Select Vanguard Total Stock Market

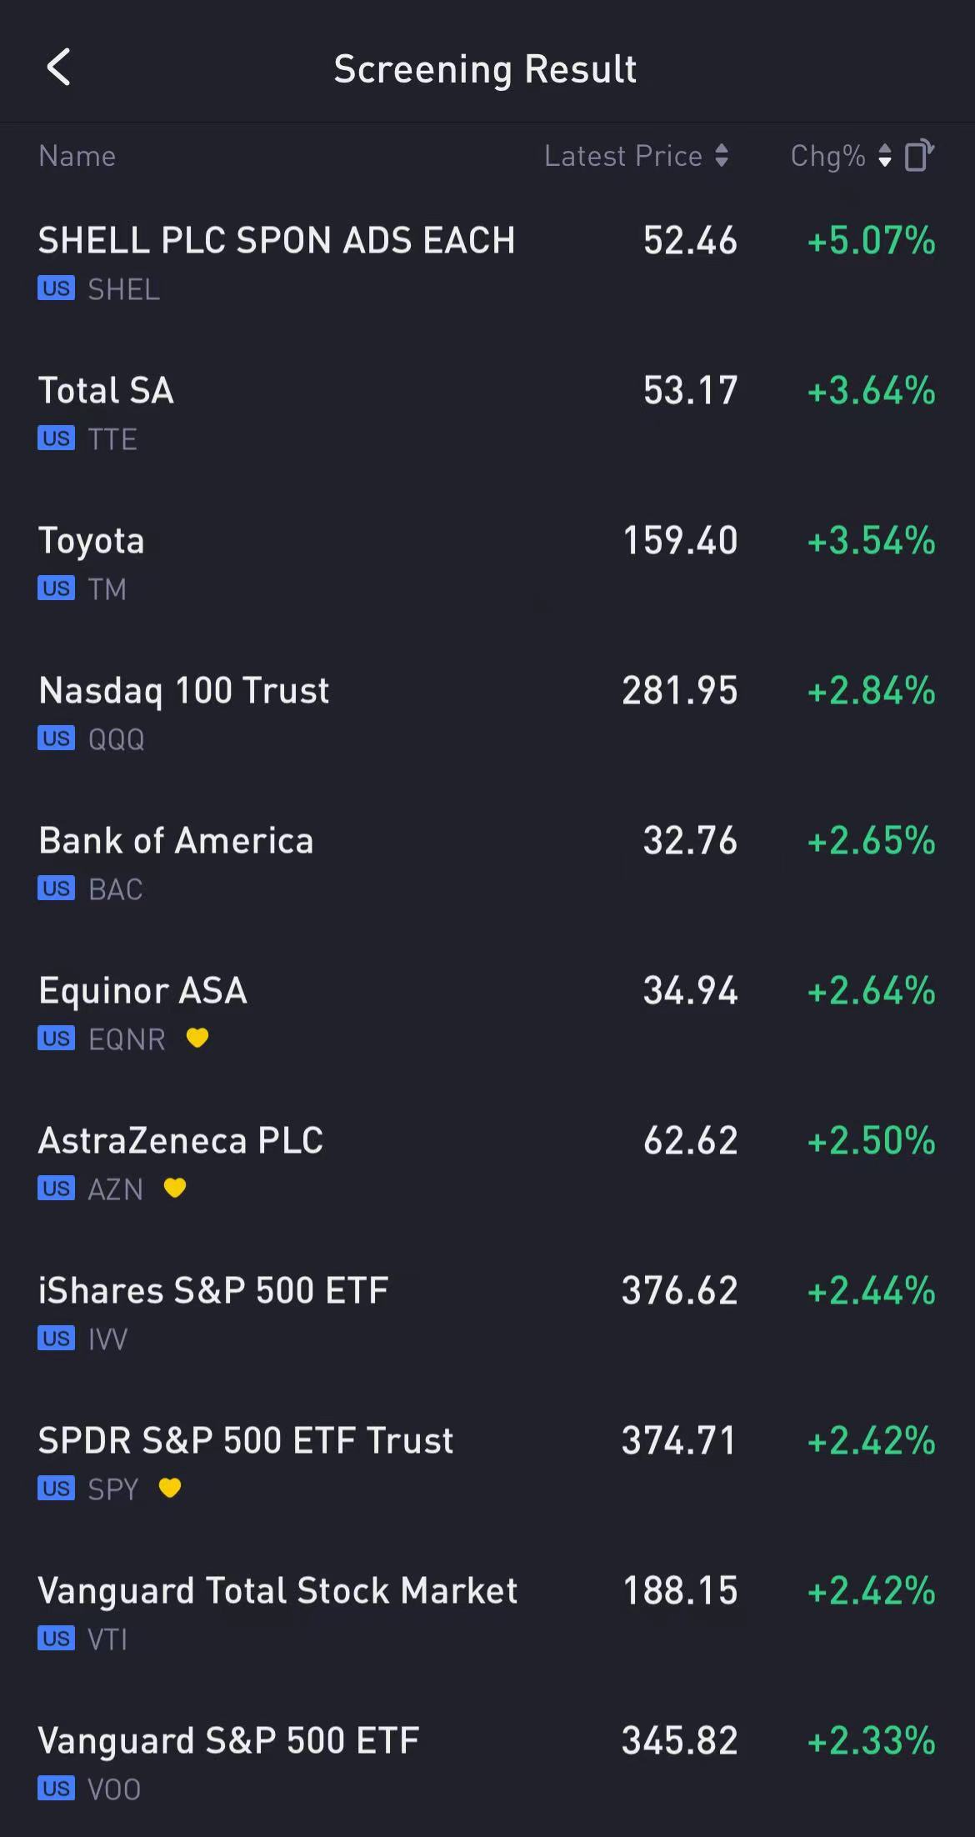(277, 1591)
